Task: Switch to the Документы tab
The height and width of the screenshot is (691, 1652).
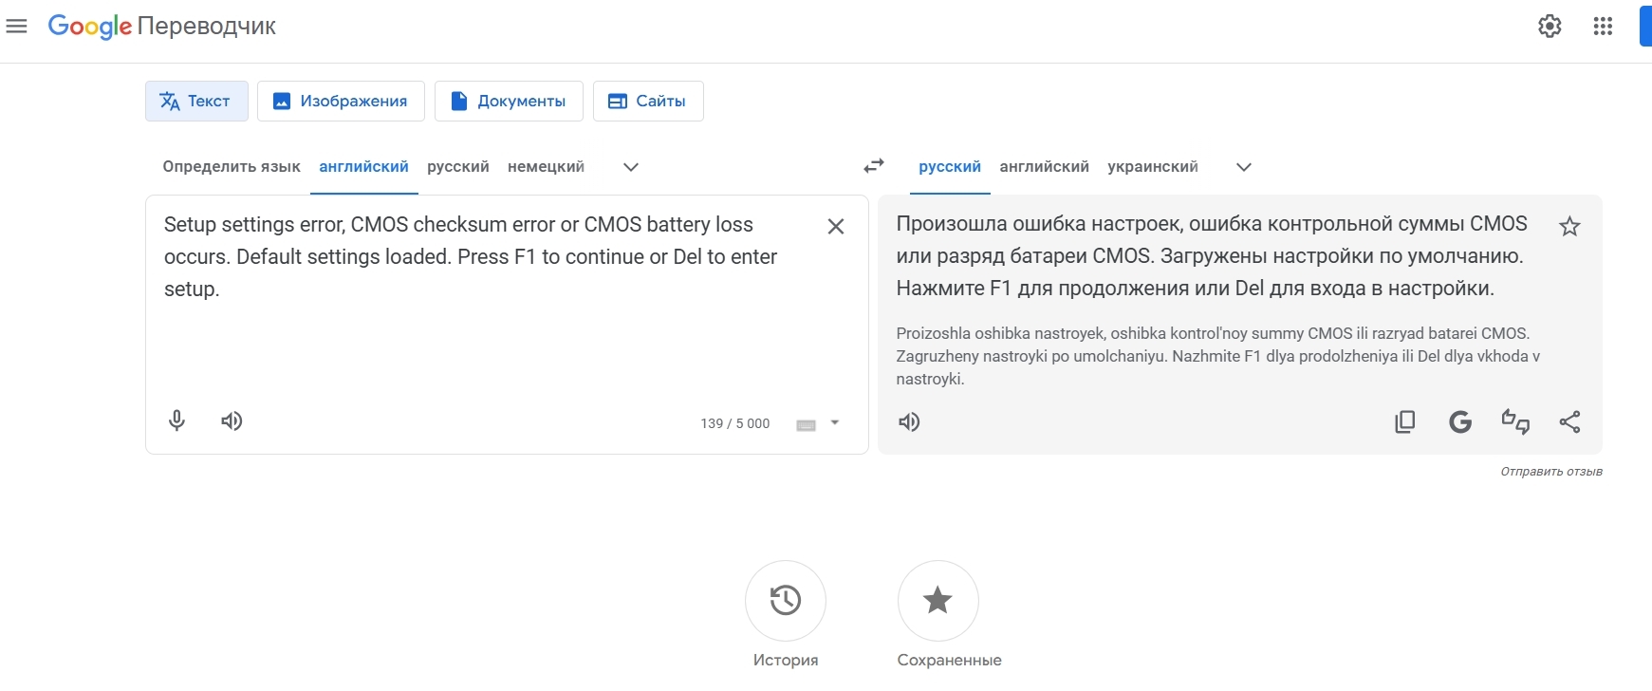Action: [509, 101]
